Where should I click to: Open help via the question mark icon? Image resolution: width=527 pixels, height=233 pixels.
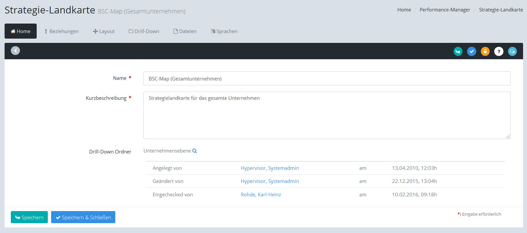tap(499, 51)
